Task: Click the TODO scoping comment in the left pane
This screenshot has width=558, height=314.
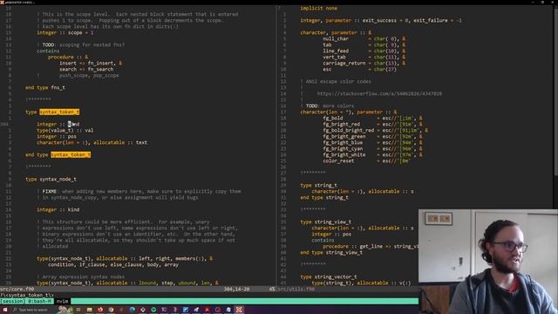Action: pos(81,44)
